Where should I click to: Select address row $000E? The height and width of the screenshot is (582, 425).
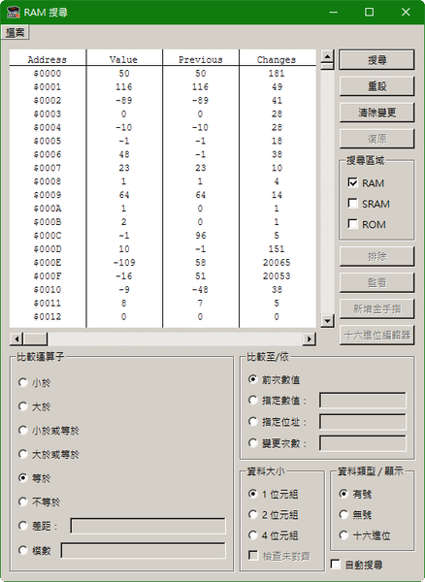point(163,263)
